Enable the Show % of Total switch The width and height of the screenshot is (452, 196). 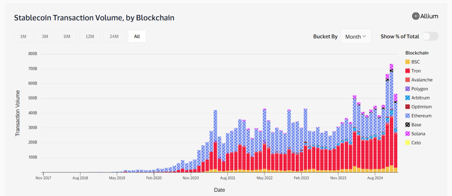point(430,36)
